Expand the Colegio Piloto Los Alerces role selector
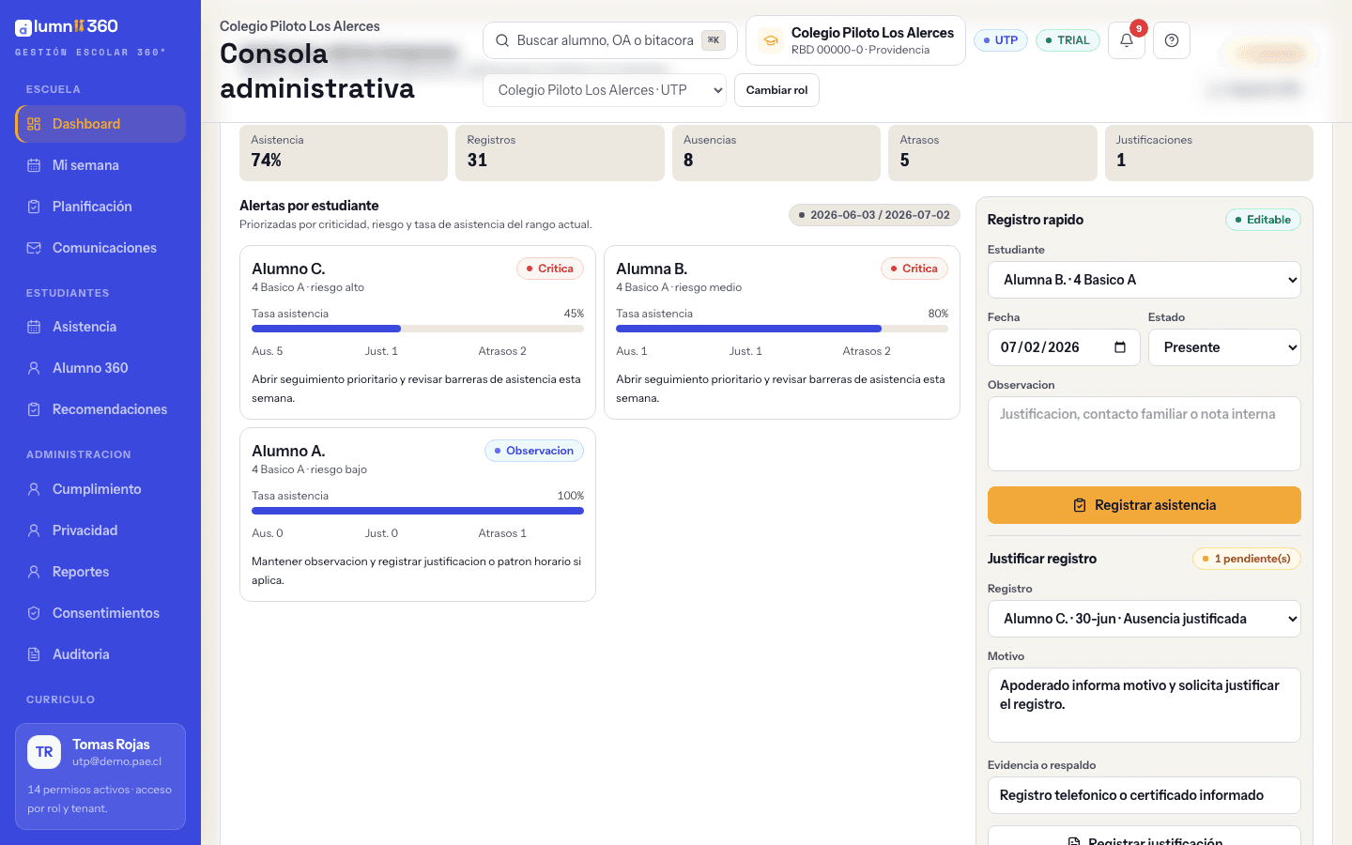Image resolution: width=1352 pixels, height=845 pixels. [x=605, y=90]
